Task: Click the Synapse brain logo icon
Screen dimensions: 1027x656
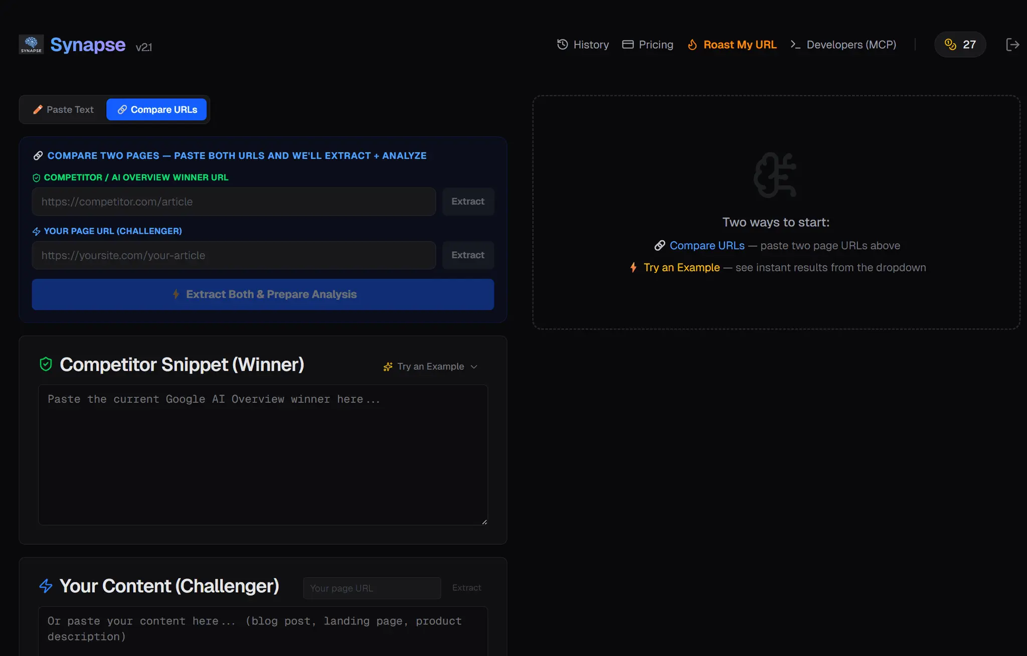Action: (x=31, y=45)
